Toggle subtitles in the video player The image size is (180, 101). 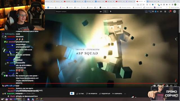point(159,85)
